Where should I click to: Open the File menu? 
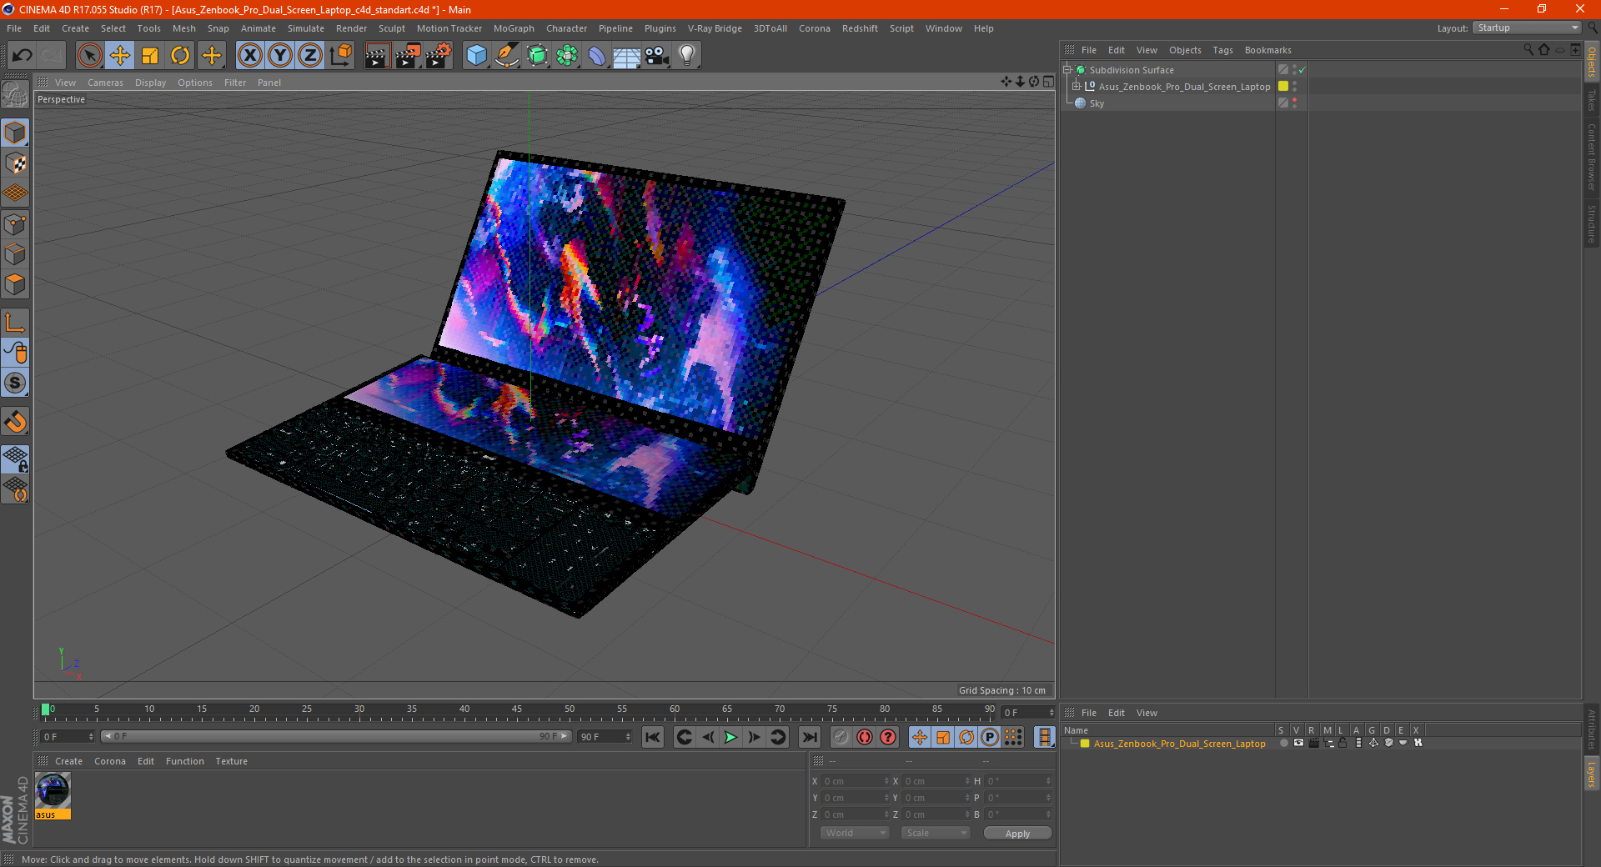point(14,28)
